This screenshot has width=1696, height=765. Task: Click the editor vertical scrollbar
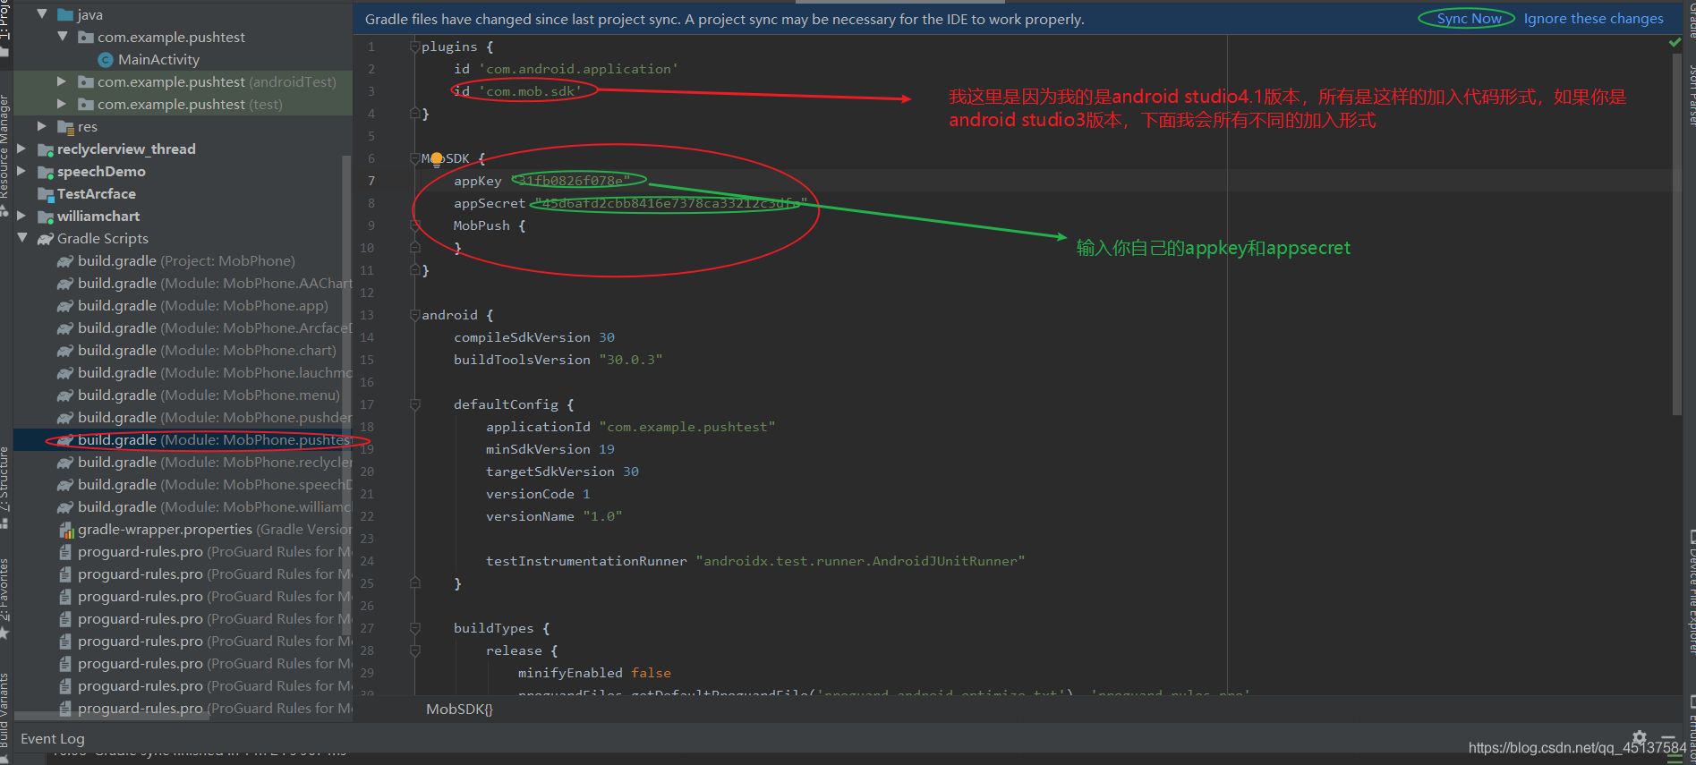(1676, 233)
